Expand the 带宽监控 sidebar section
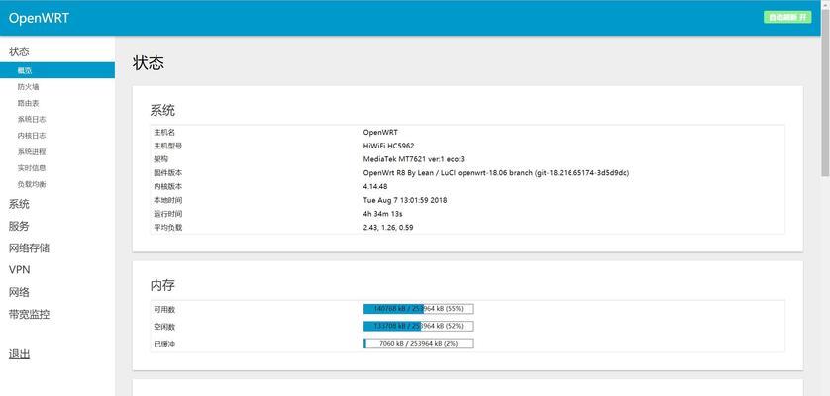The height and width of the screenshot is (396, 830). (29, 314)
